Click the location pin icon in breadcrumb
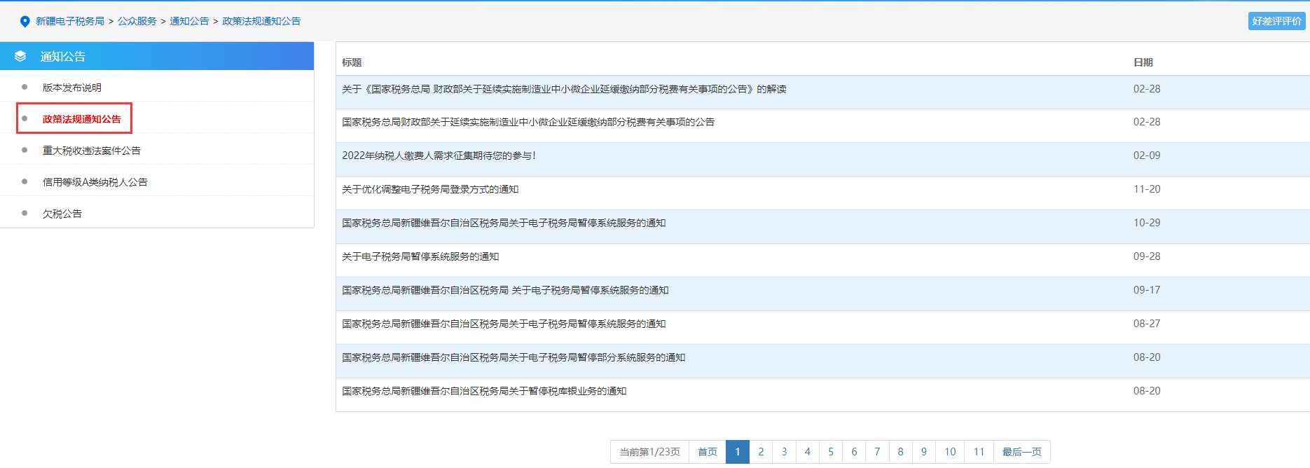Image resolution: width=1310 pixels, height=468 pixels. (25, 22)
